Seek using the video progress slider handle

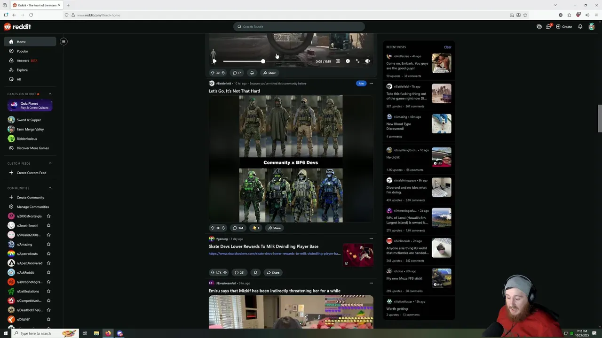pos(263,61)
